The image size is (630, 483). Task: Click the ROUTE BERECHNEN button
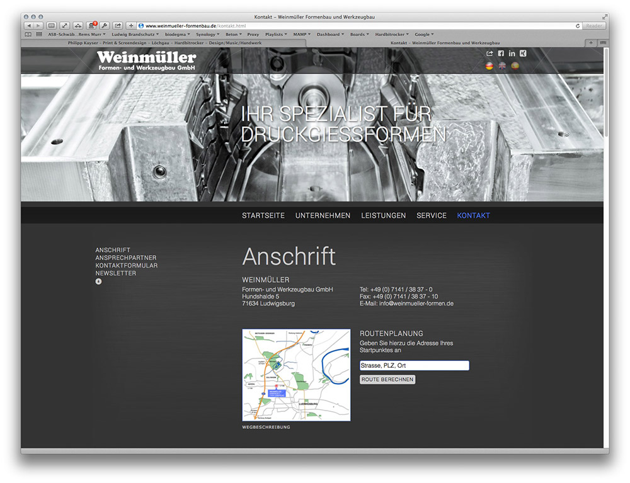387,380
